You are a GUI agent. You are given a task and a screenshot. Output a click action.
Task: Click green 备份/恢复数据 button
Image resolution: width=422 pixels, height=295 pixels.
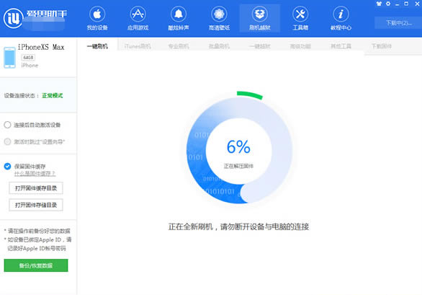(36, 265)
